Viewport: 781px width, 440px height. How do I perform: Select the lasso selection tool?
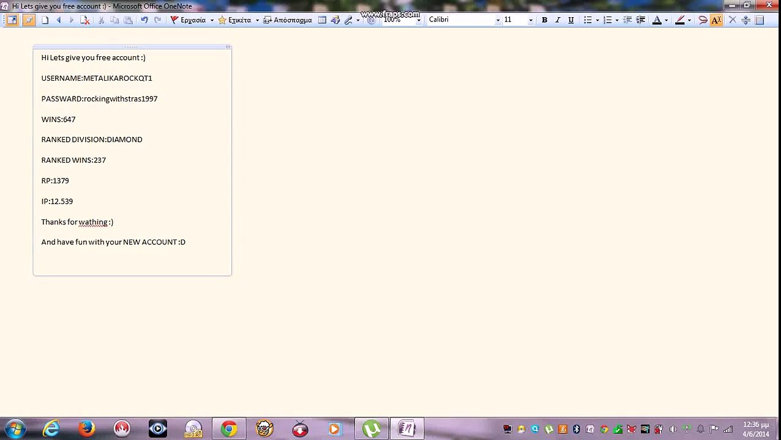pyautogui.click(x=703, y=20)
